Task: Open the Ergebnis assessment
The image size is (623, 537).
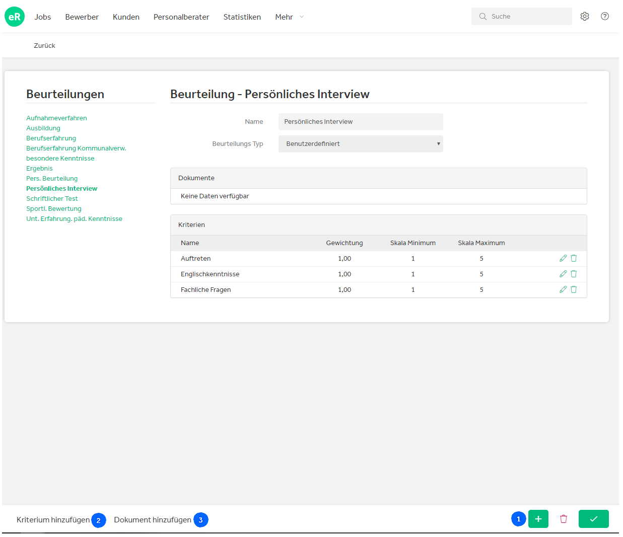Action: pos(39,169)
